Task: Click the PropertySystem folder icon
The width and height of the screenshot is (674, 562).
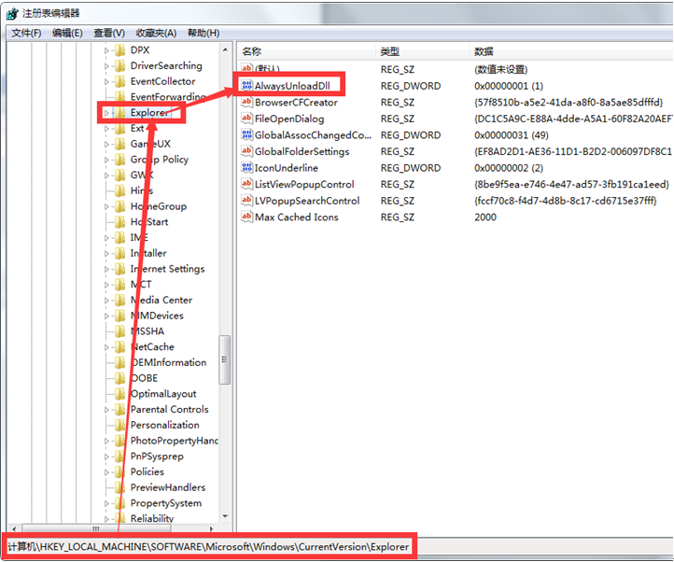Action: tap(119, 503)
